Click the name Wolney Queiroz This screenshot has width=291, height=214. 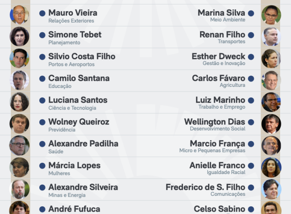tap(79, 122)
